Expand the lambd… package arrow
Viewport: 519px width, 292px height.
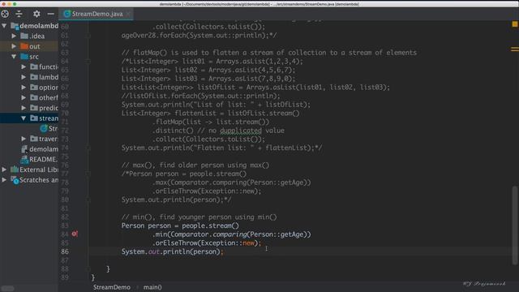point(24,77)
